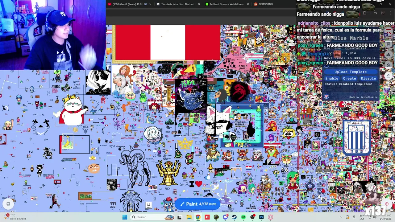Open Opera GX from taskbar

271,217
